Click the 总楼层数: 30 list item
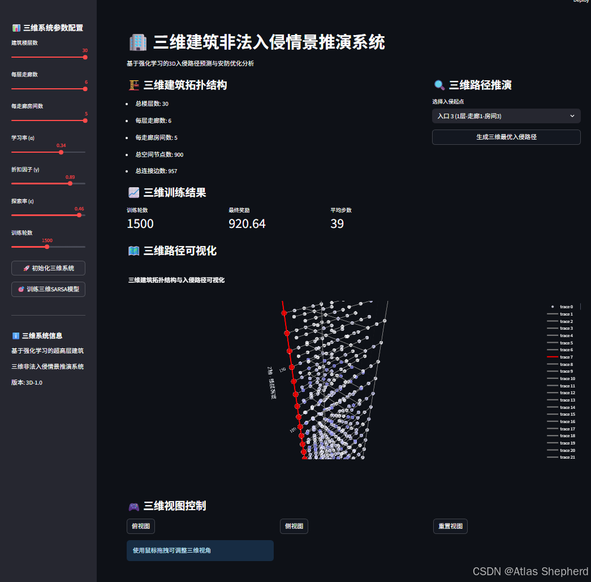This screenshot has width=591, height=582. pyautogui.click(x=152, y=104)
